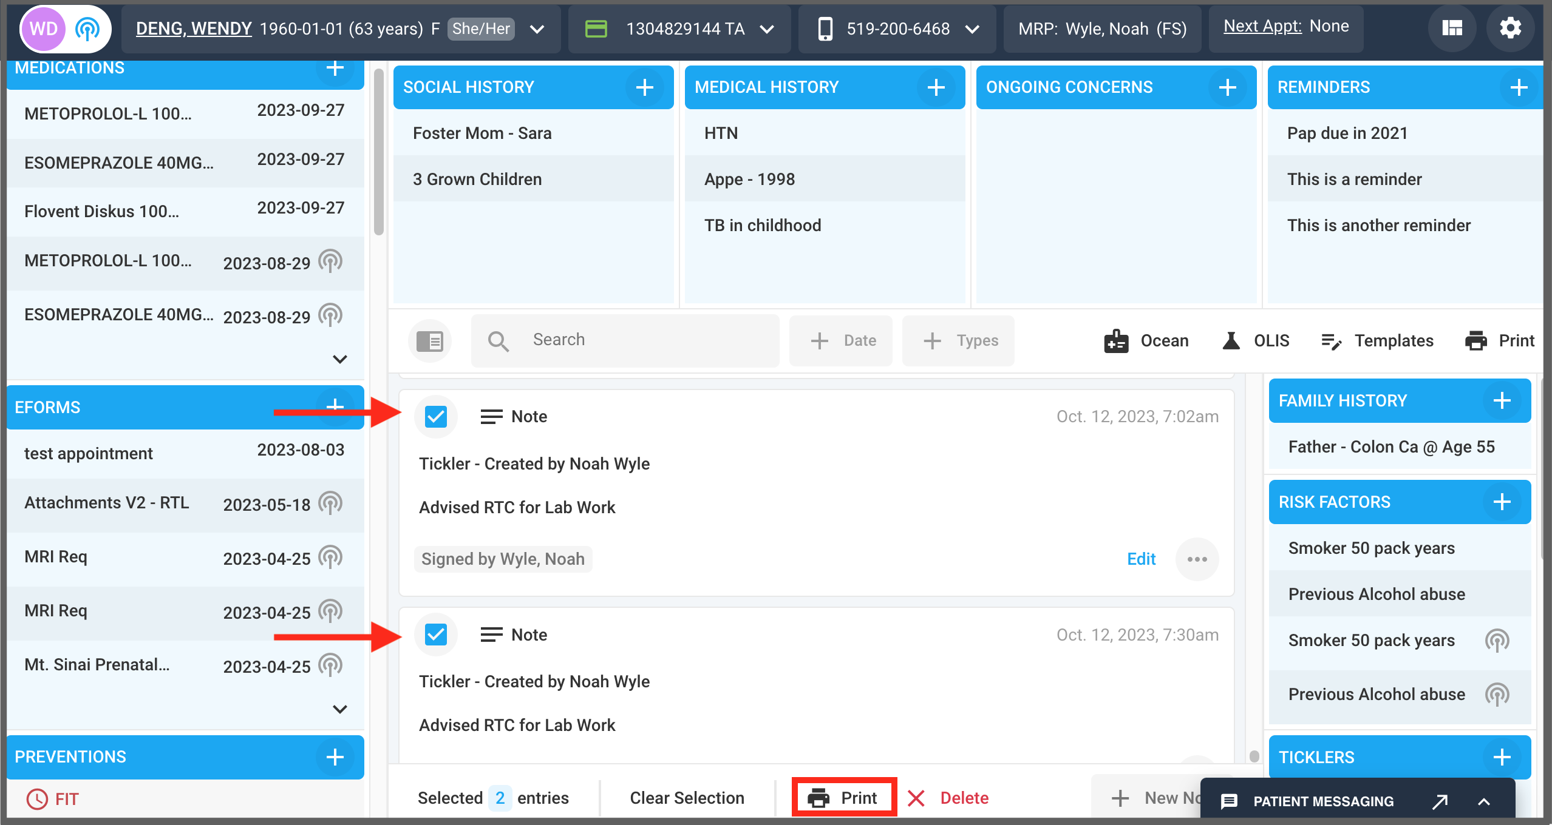The image size is (1552, 825).
Task: Filter notes by Types
Action: pos(958,341)
